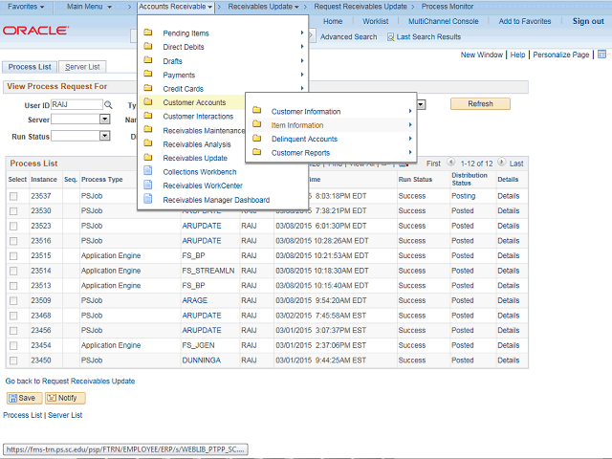
Task: Tick the checkbox for instance 23509
Action: coord(13,299)
